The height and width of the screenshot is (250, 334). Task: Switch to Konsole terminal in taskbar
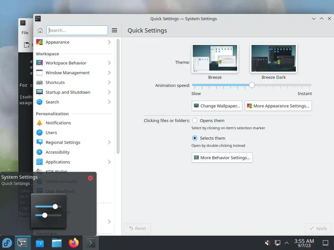pos(91,243)
